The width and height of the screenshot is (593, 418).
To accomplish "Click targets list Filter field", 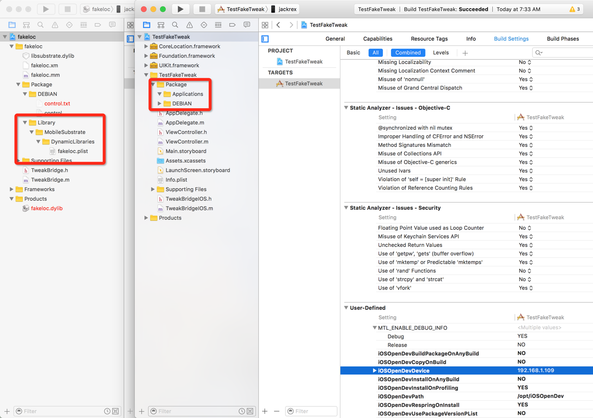I will point(311,411).
